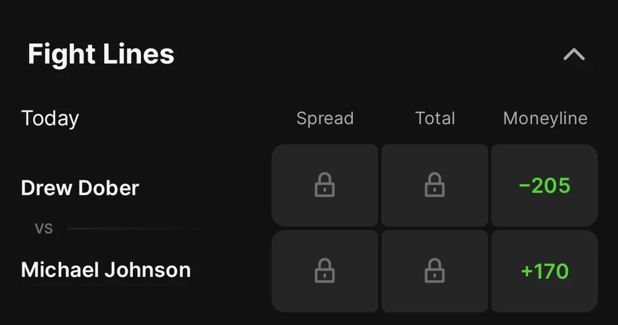Select the Today date label
Image resolution: width=618 pixels, height=325 pixels.
tap(50, 118)
